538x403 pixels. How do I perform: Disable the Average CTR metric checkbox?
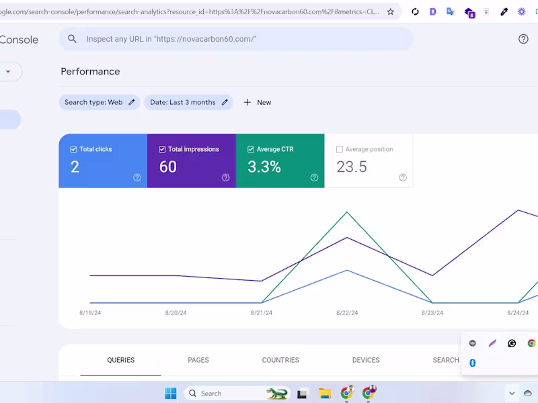(x=251, y=149)
